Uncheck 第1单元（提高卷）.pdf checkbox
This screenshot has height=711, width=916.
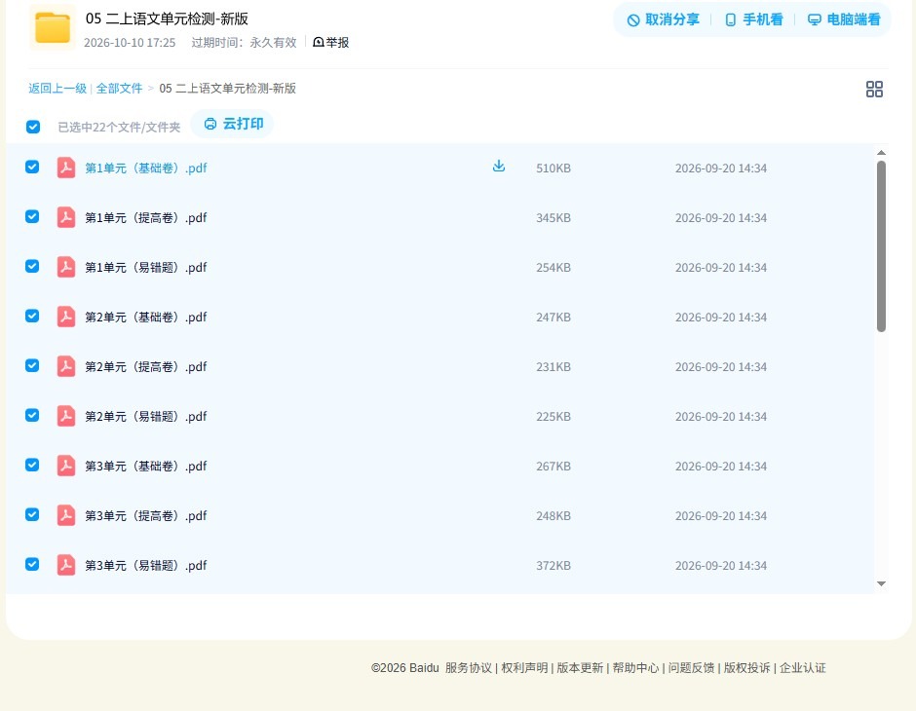(x=32, y=216)
